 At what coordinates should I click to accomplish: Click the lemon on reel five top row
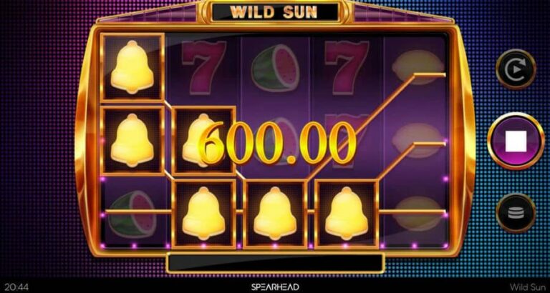[417, 67]
